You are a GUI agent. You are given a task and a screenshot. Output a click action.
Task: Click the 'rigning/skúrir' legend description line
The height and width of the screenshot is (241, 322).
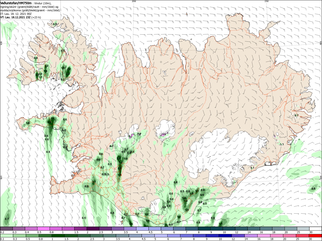click(29, 7)
